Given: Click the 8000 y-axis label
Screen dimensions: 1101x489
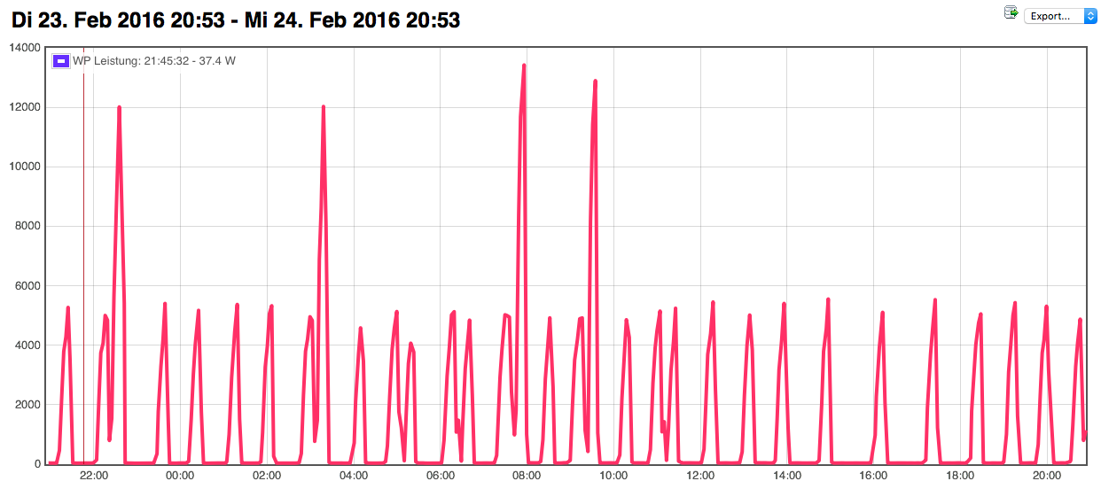Looking at the screenshot, I should pos(27,226).
